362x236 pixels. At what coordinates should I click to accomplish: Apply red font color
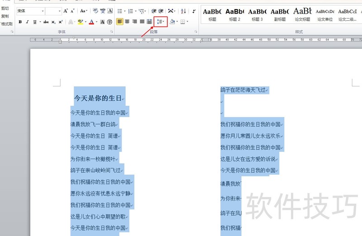[91, 22]
